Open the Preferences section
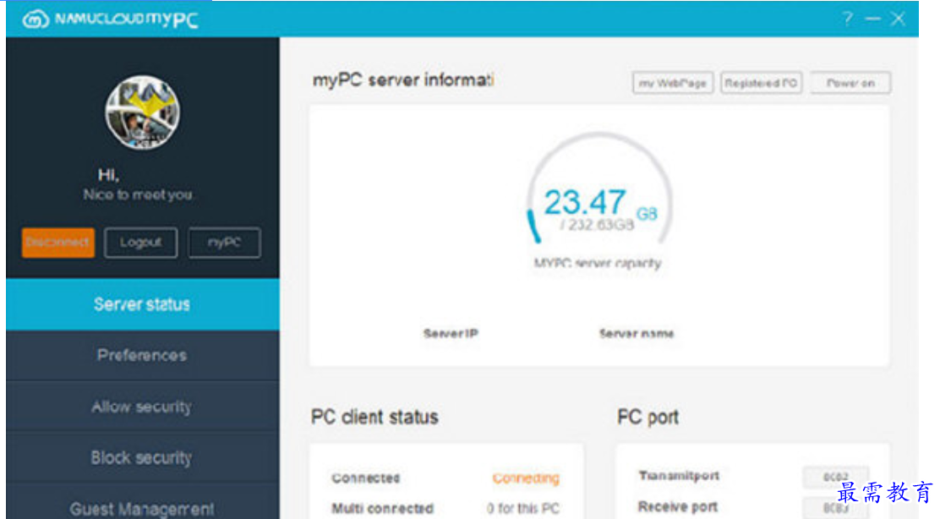Image resolution: width=940 pixels, height=519 pixels. (143, 355)
